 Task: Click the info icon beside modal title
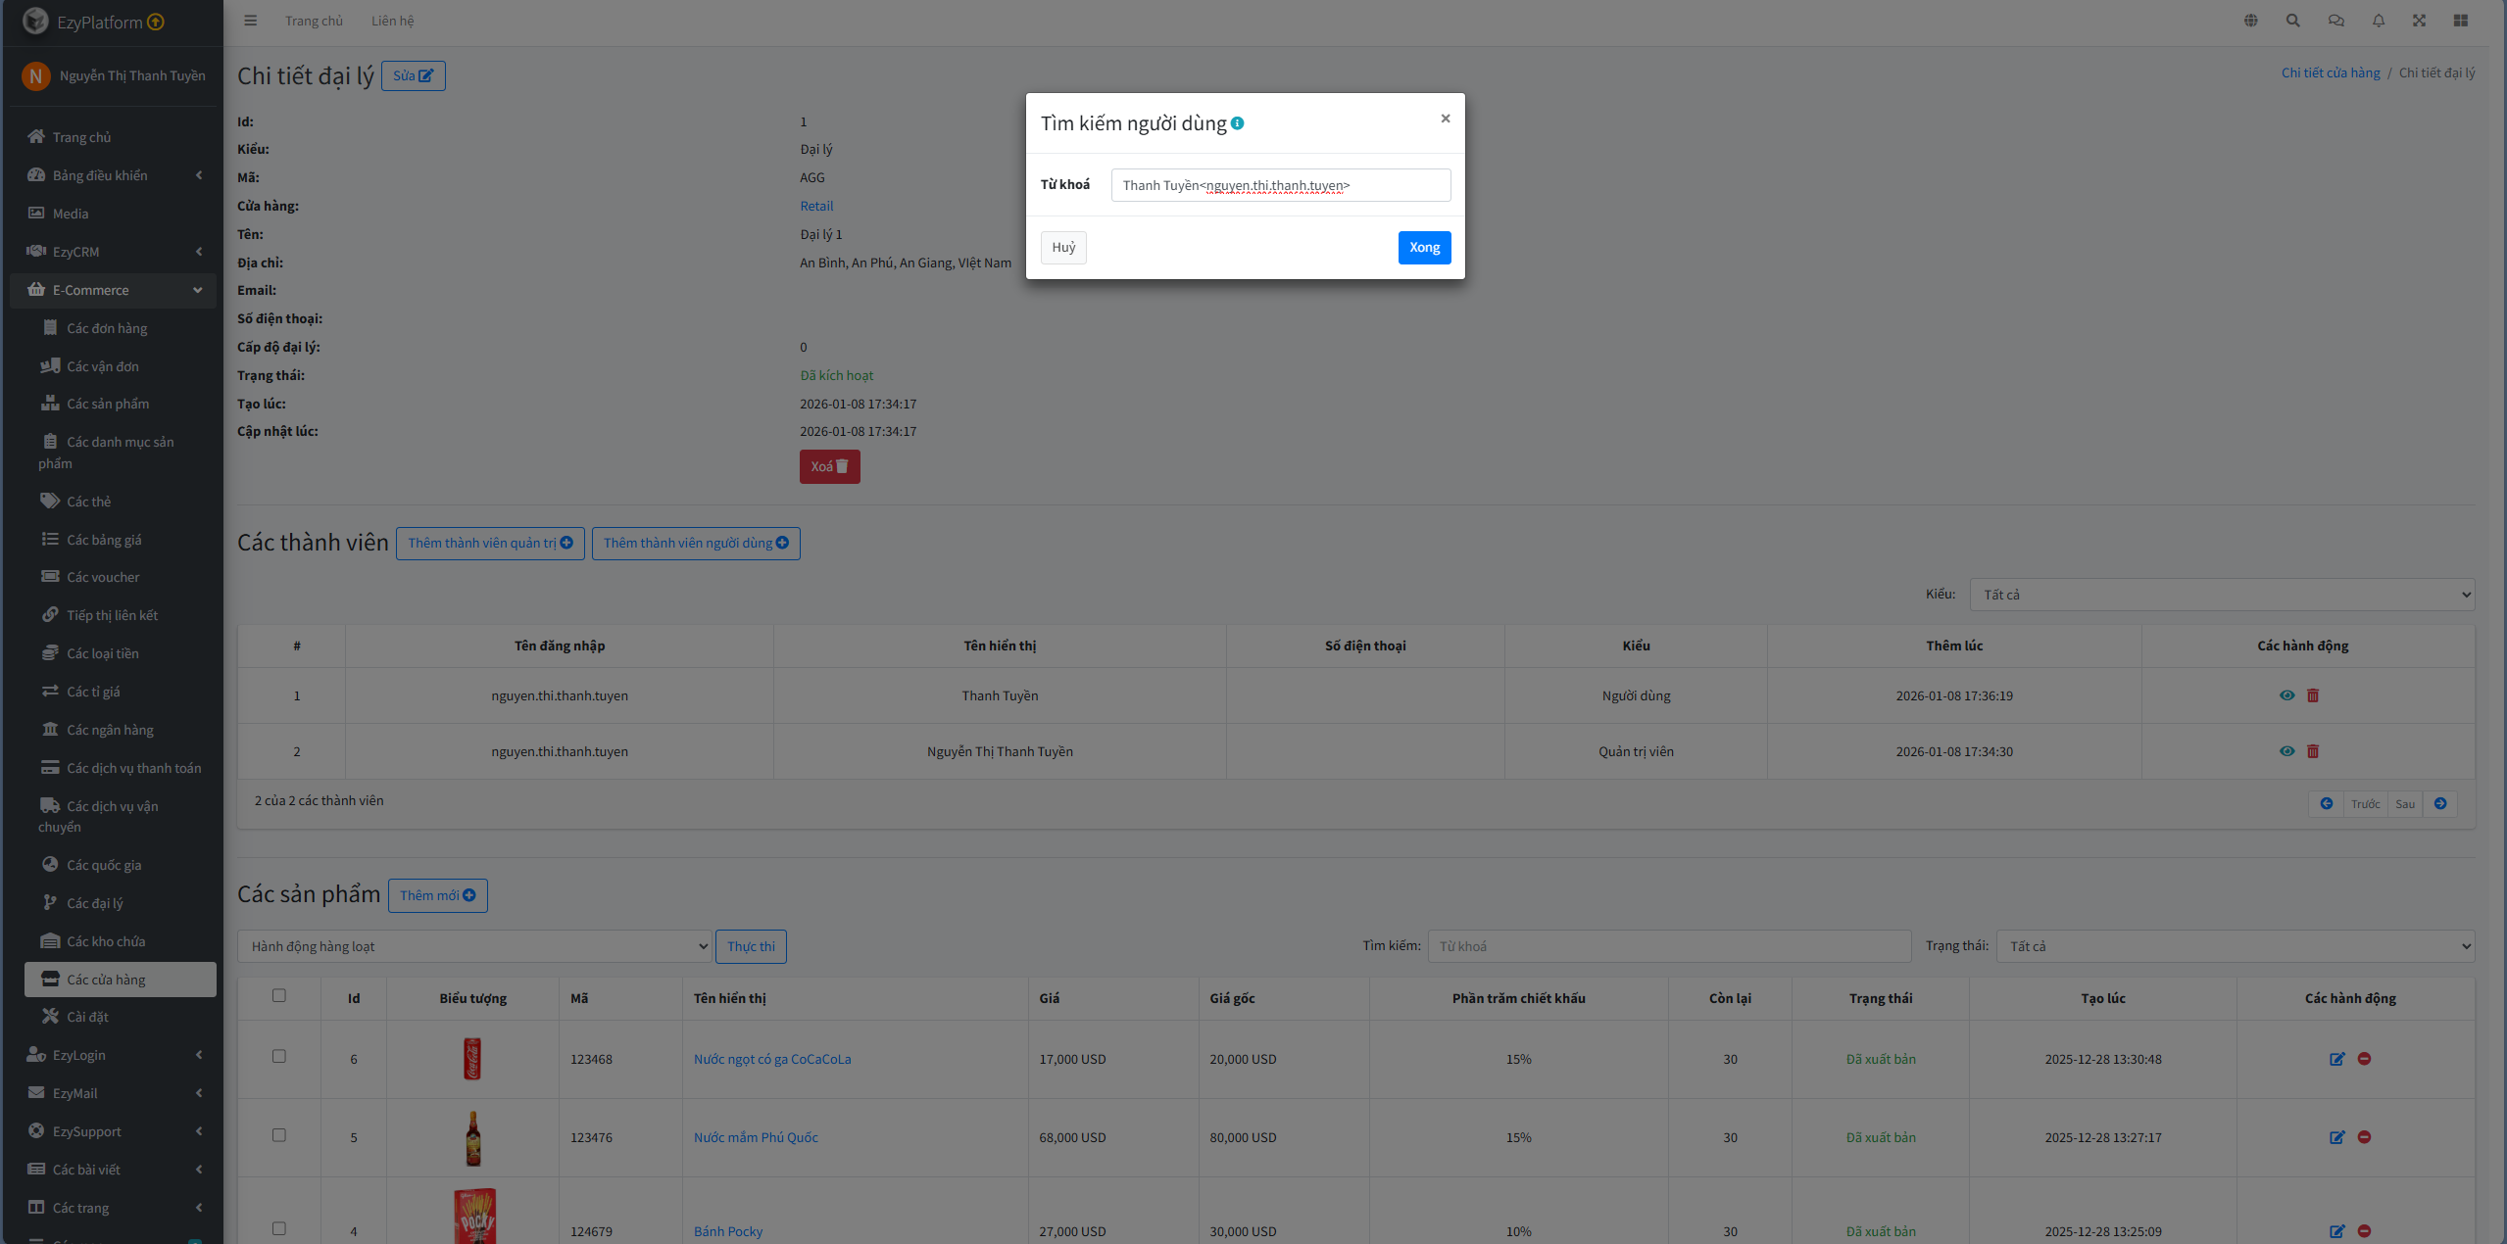coord(1238,123)
